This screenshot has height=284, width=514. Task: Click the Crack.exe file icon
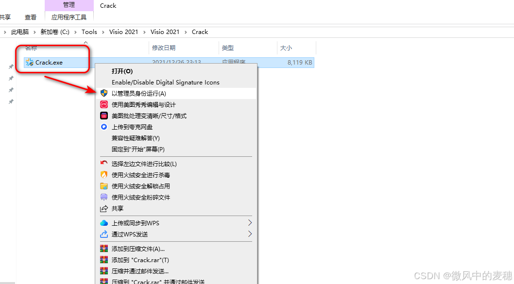click(x=30, y=62)
